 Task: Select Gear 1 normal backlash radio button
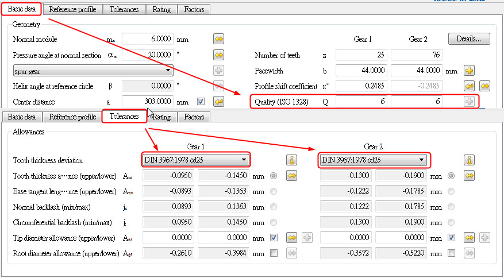[274, 207]
